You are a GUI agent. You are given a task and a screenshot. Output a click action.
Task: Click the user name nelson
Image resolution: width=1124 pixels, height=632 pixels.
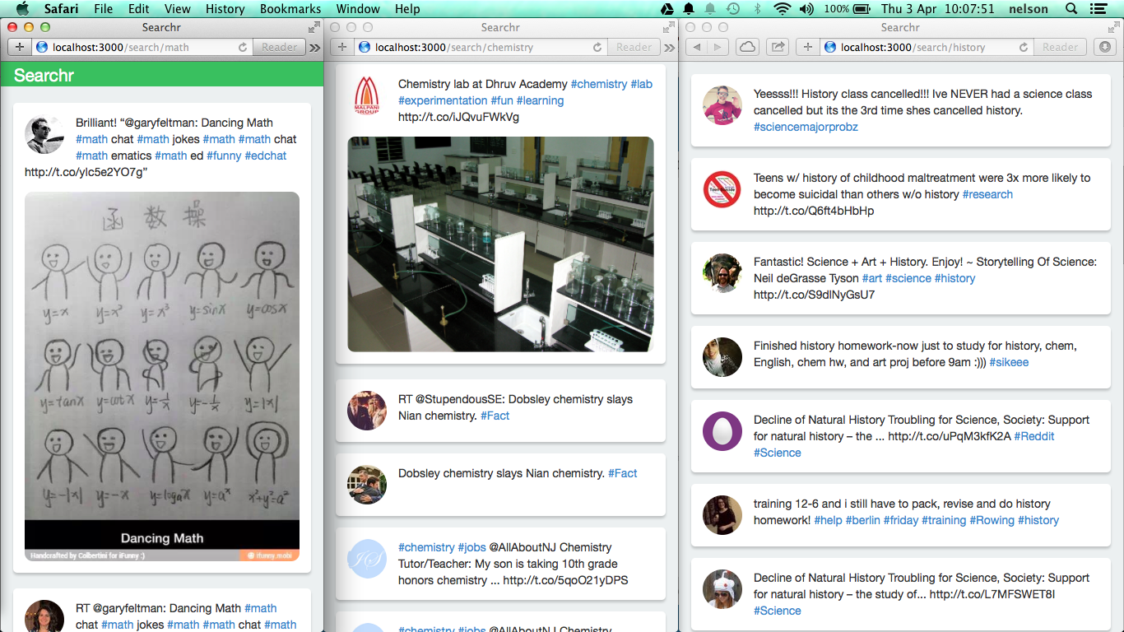[x=1029, y=9]
